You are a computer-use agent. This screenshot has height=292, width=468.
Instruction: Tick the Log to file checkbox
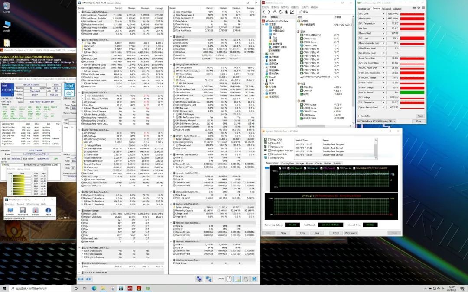click(359, 116)
